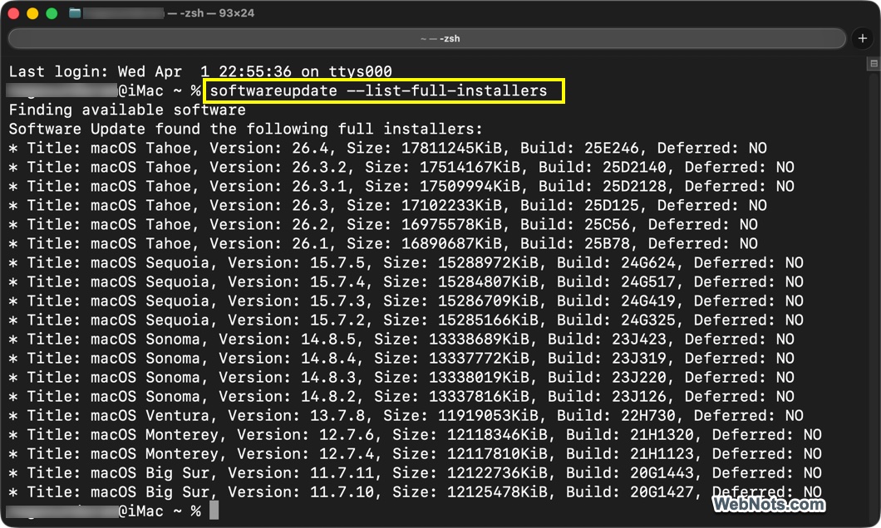
Task: Click the macOS Tahoe Version 26.1 row
Action: (383, 243)
